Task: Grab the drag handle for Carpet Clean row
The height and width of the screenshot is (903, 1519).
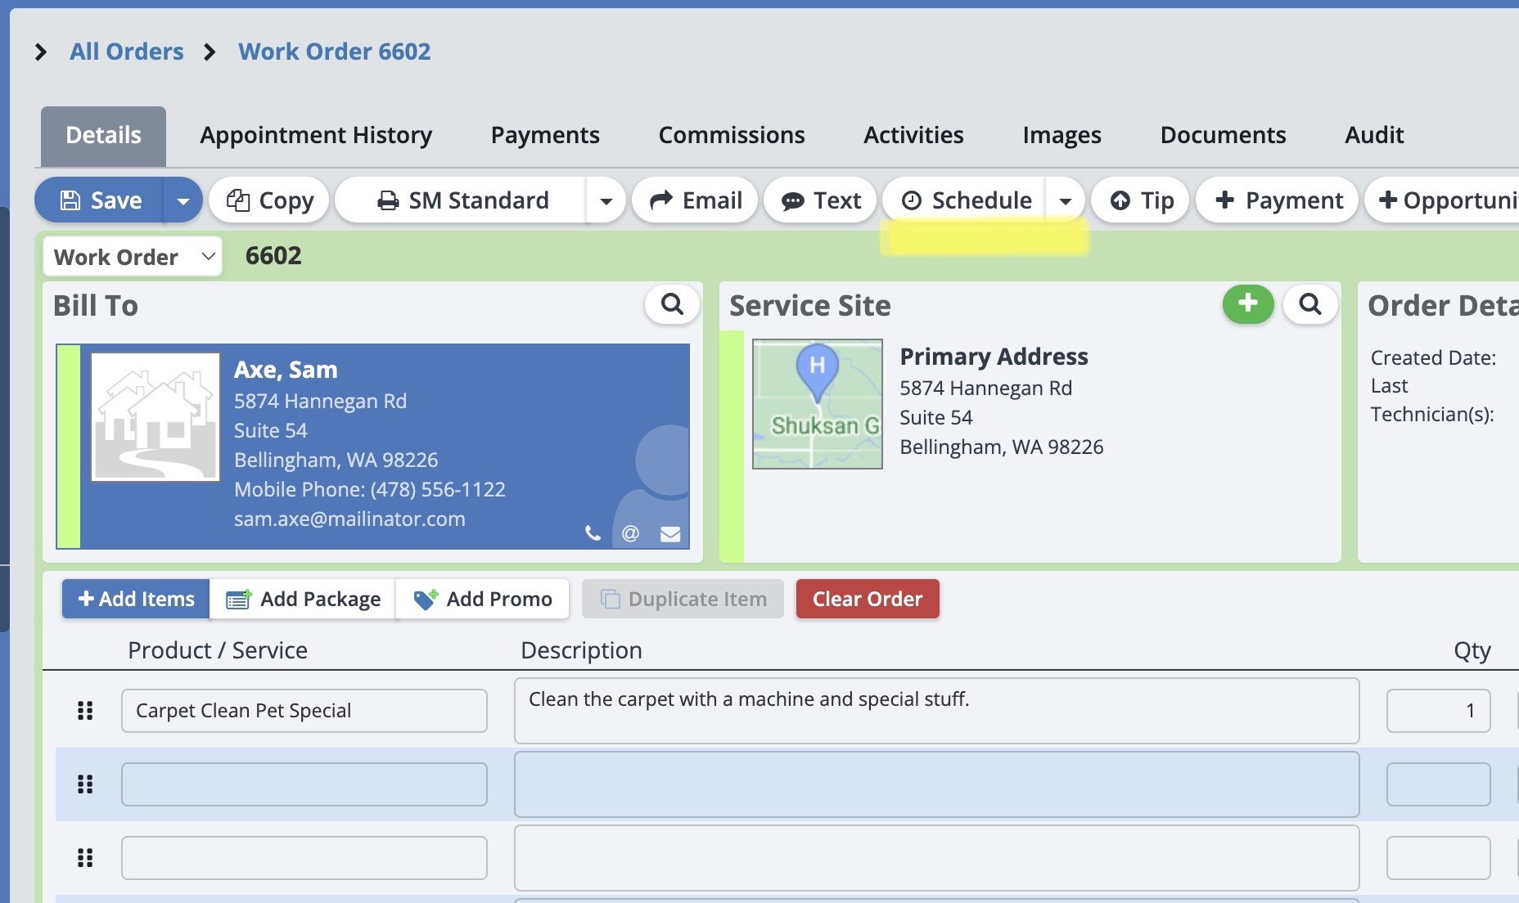Action: tap(85, 711)
